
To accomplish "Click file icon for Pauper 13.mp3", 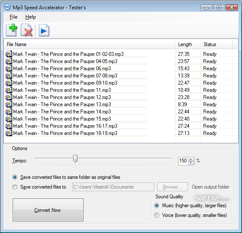I will tap(8, 104).
